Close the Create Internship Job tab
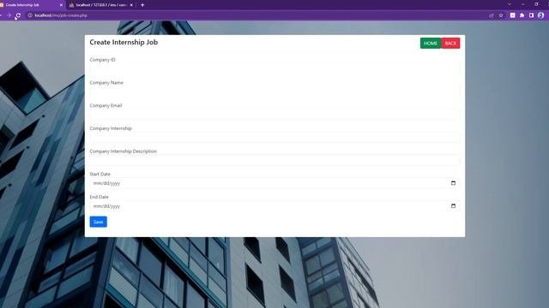This screenshot has height=308, width=549. (x=61, y=5)
